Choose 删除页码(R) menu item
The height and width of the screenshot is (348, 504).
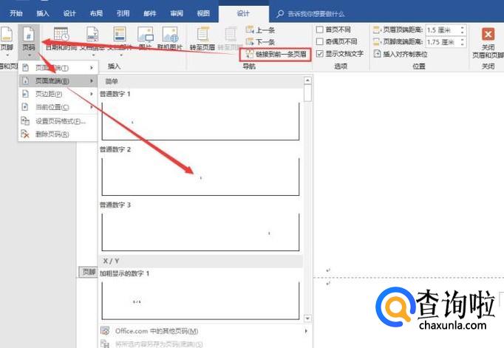click(58, 134)
